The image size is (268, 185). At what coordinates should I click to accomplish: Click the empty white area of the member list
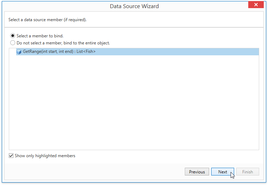click(x=134, y=103)
